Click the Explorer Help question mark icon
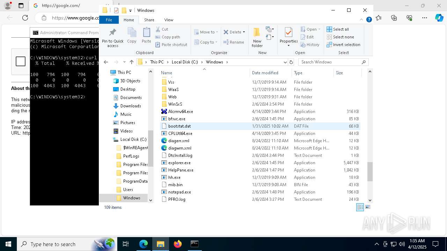This screenshot has width=447, height=251. [369, 20]
